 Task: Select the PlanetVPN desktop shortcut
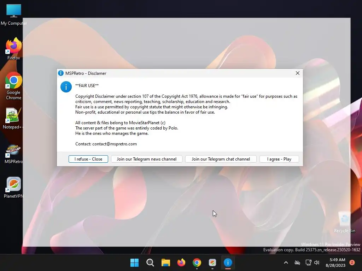pyautogui.click(x=14, y=188)
